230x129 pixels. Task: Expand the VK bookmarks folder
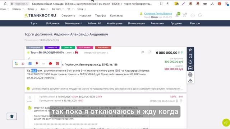tap(70, 9)
